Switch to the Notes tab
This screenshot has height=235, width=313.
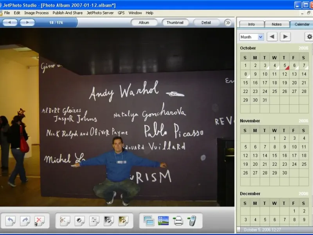277,24
